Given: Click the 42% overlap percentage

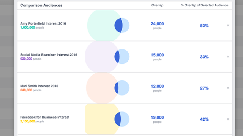Looking at the screenshot, I should click(204, 119).
